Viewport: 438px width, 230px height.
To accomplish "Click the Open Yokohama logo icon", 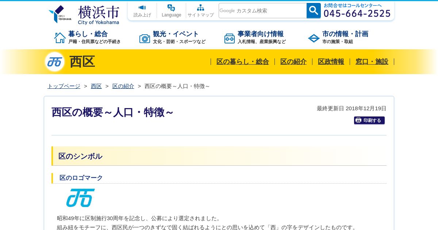I will click(60, 14).
